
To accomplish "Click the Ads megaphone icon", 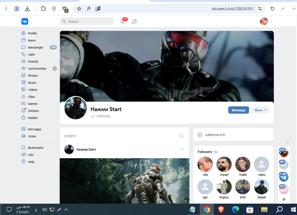I will [x=23, y=155].
